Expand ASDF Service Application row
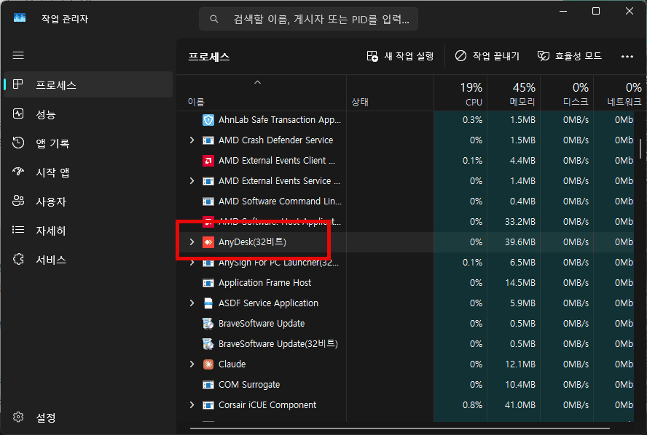Viewport: 647px width, 435px height. tap(192, 303)
